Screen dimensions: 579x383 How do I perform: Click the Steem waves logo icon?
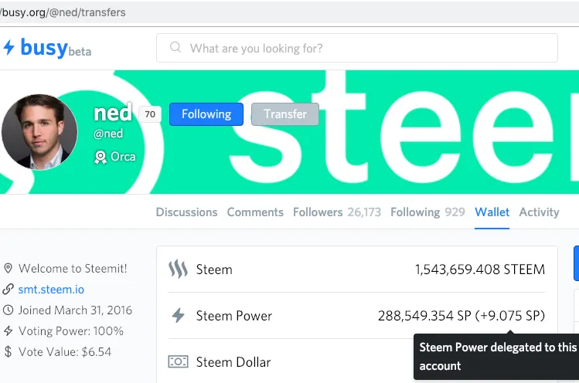pos(178,269)
